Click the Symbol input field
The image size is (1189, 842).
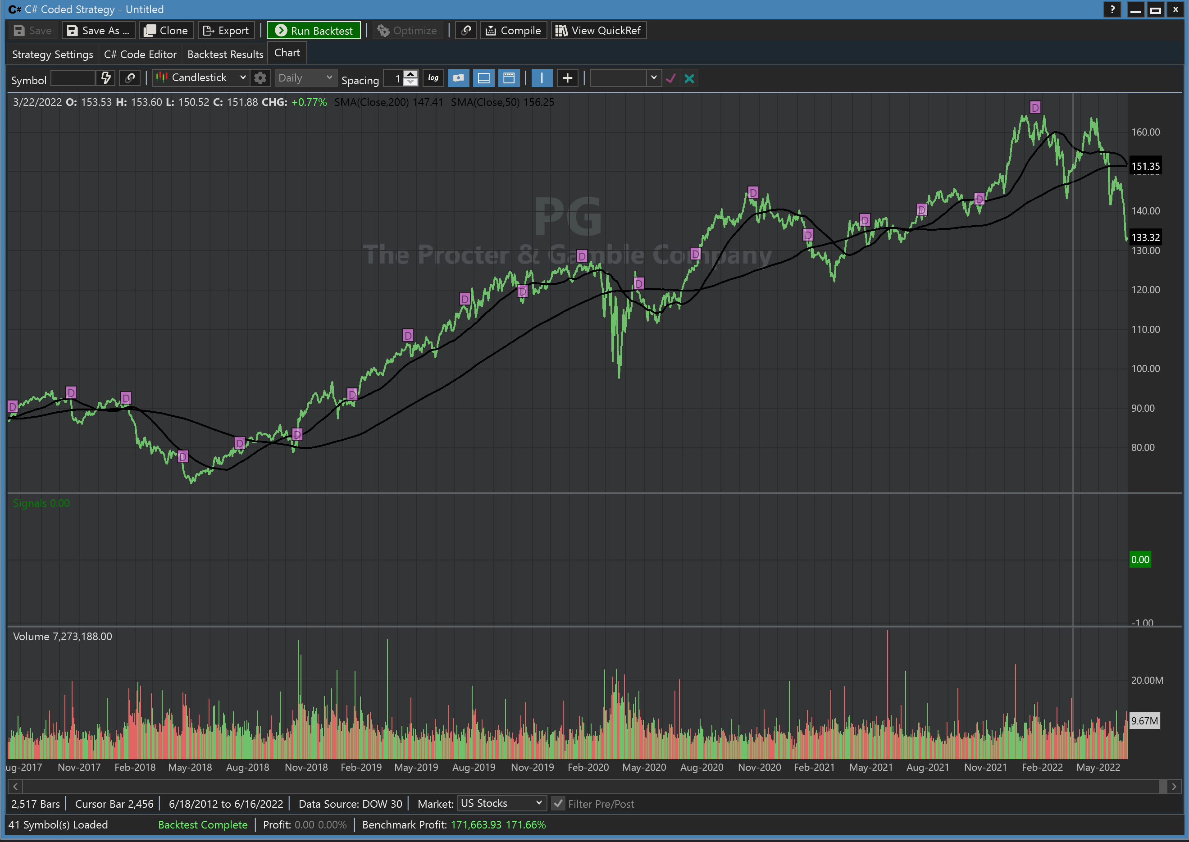point(73,78)
